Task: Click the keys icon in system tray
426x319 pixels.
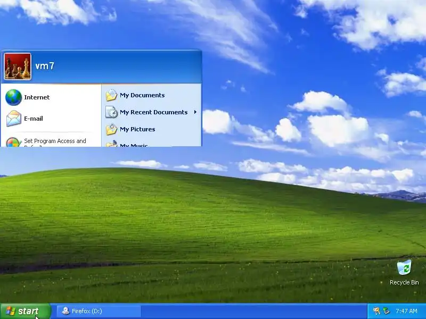Action: 376,311
